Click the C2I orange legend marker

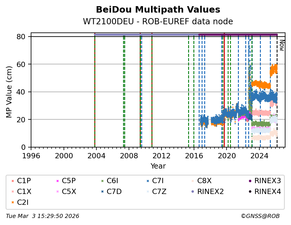point(12,202)
